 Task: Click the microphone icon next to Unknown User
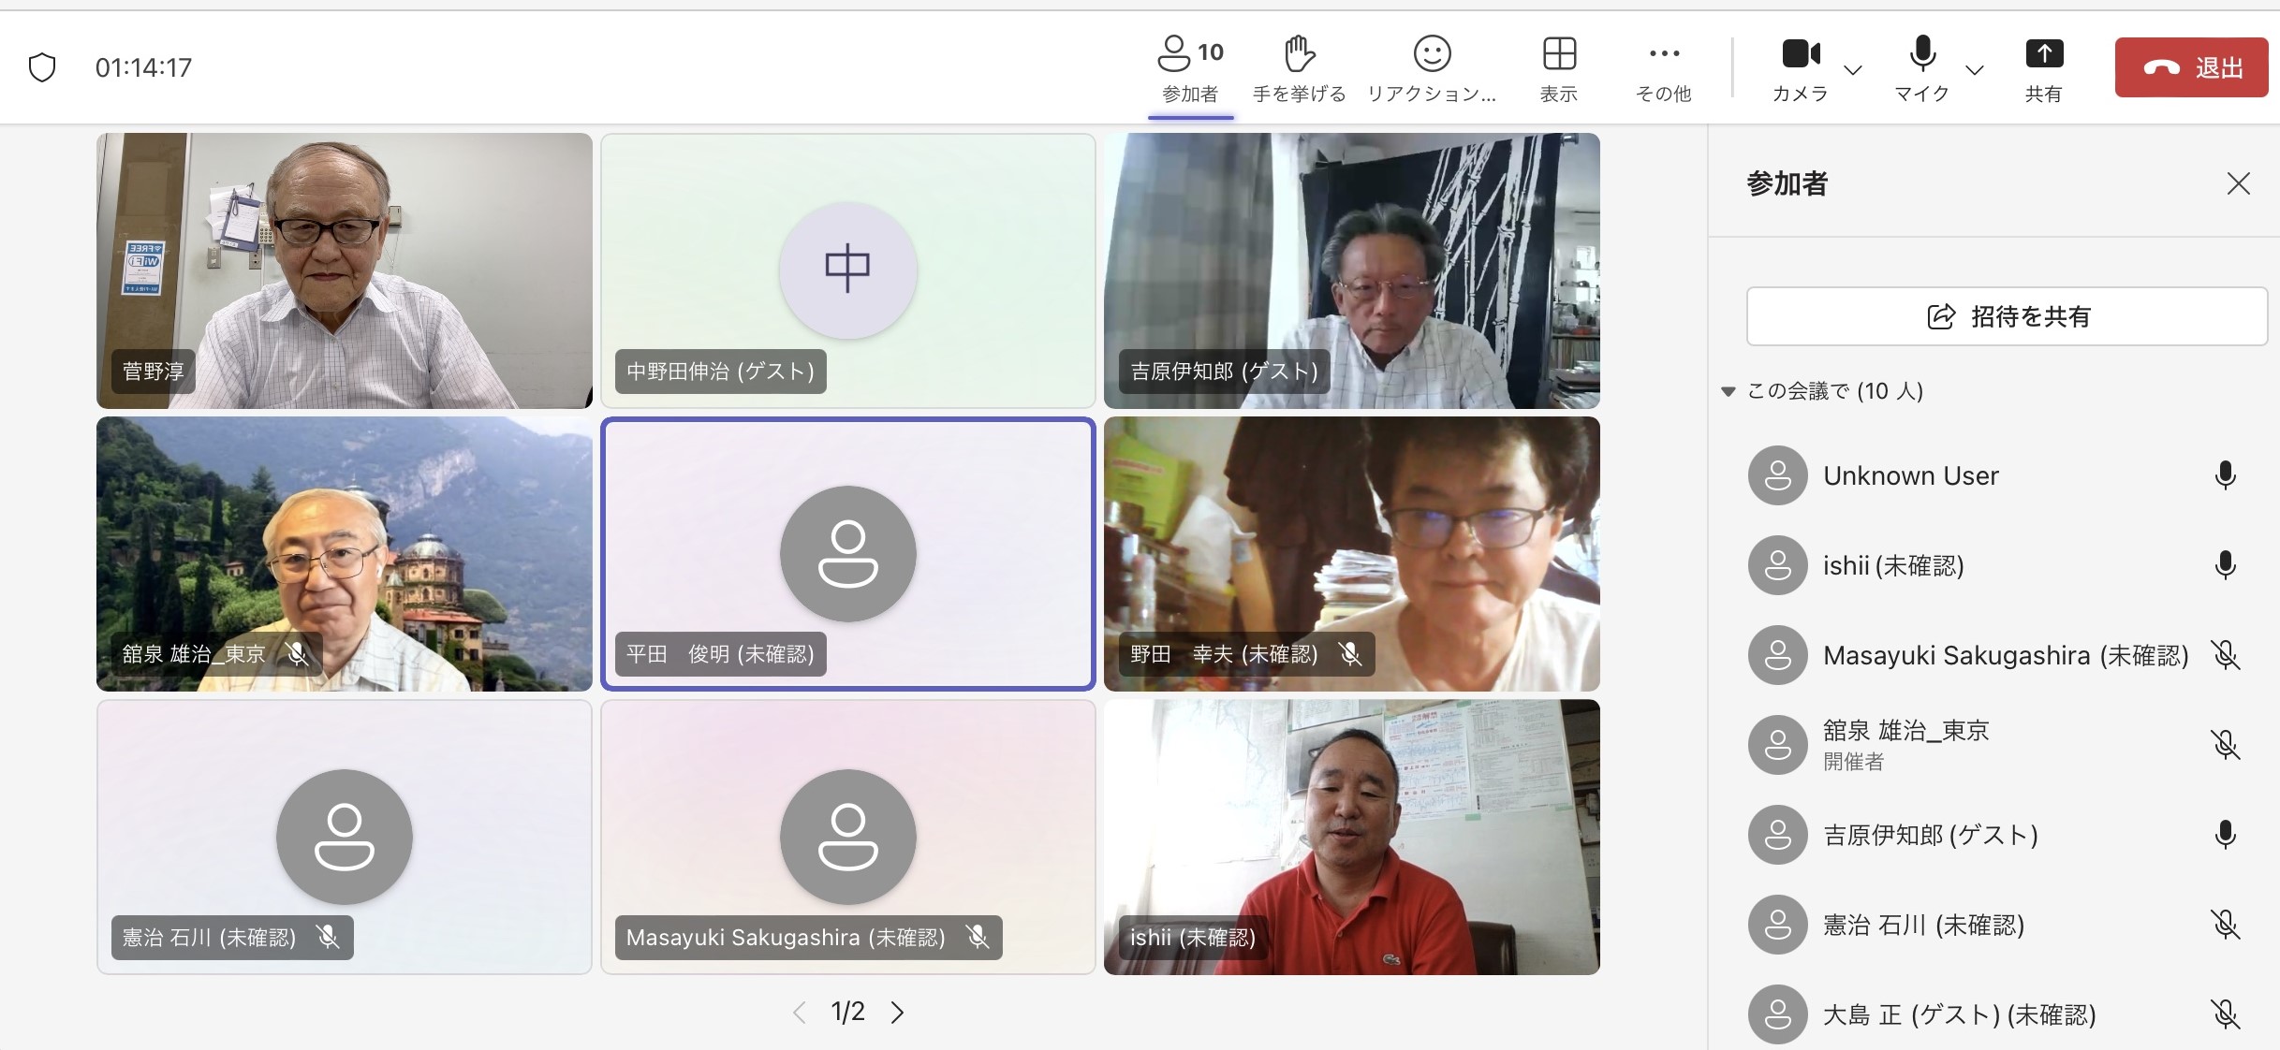(x=2226, y=475)
